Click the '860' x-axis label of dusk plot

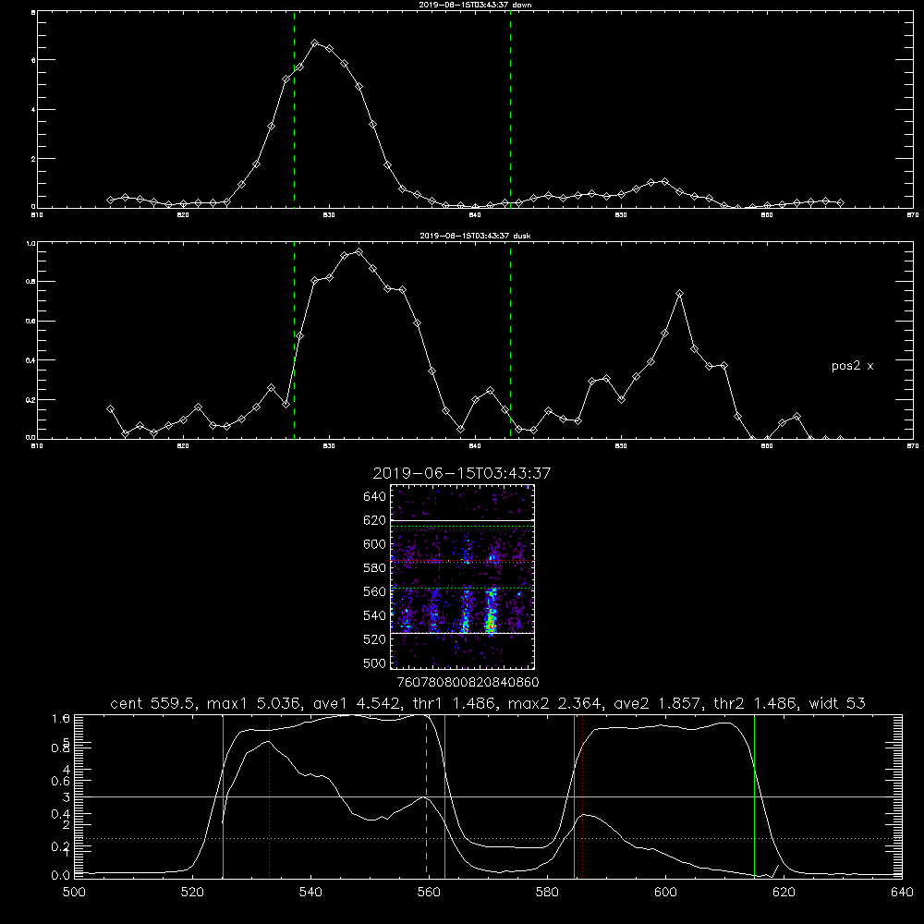point(767,446)
